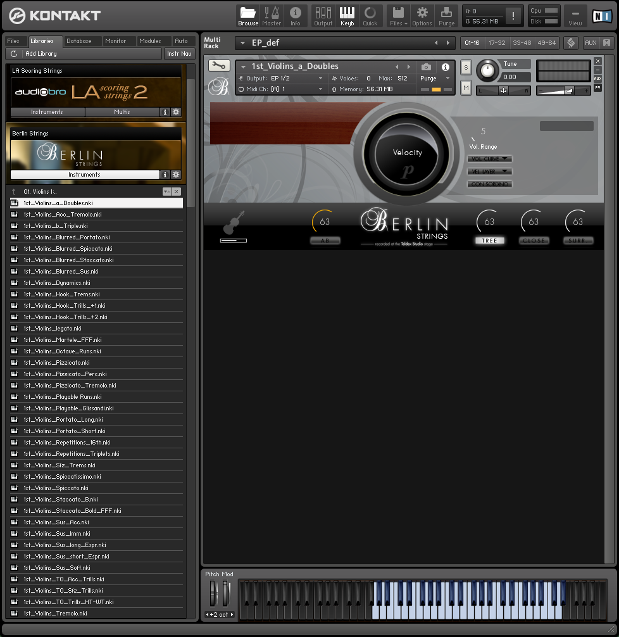Viewport: 619px width, 637px height.
Task: Toggle the TREE microphone position
Action: pos(489,241)
